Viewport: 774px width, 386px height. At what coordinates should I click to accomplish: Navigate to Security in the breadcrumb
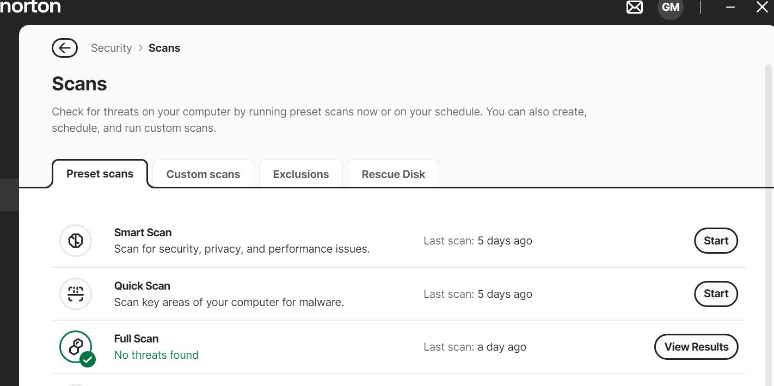(111, 48)
